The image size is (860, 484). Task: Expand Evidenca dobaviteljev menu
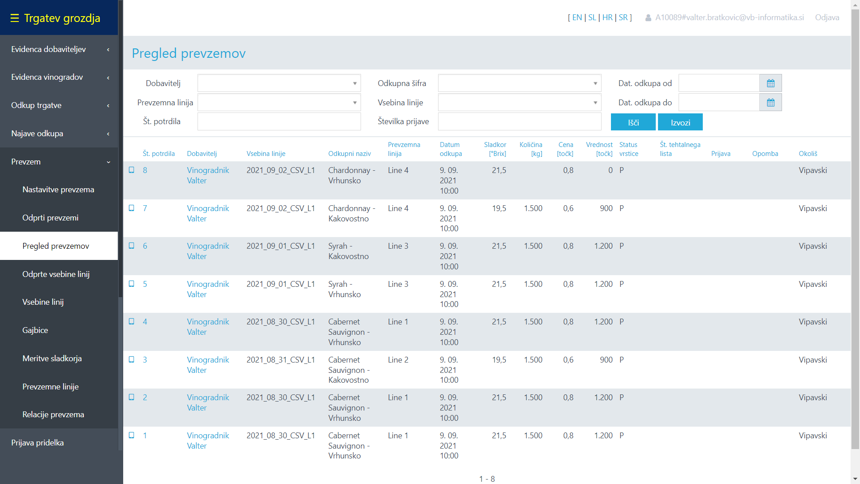point(59,49)
